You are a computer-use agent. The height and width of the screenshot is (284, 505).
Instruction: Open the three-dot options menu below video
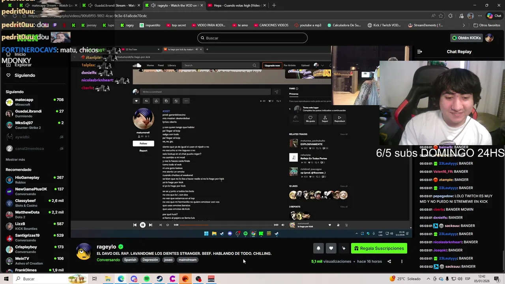[x=402, y=261]
